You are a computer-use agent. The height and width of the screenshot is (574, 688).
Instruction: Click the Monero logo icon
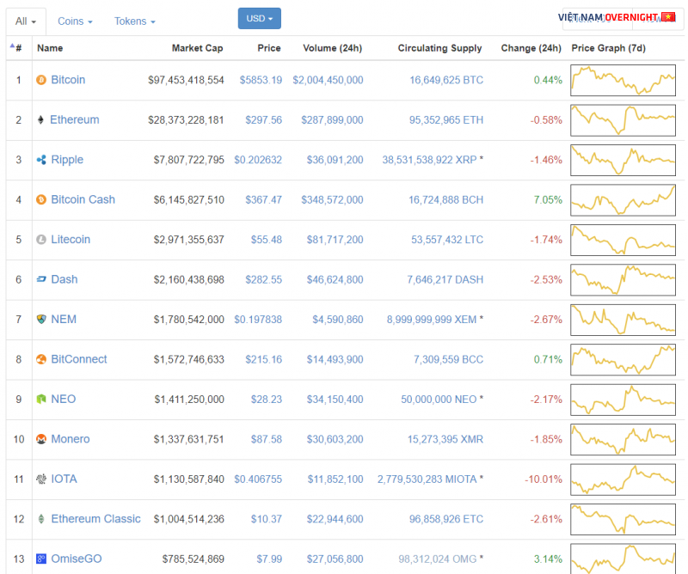[41, 439]
